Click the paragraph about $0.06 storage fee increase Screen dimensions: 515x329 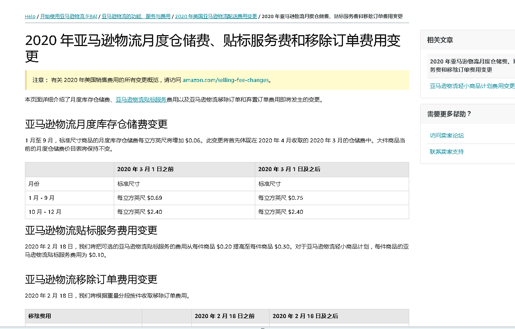point(216,145)
